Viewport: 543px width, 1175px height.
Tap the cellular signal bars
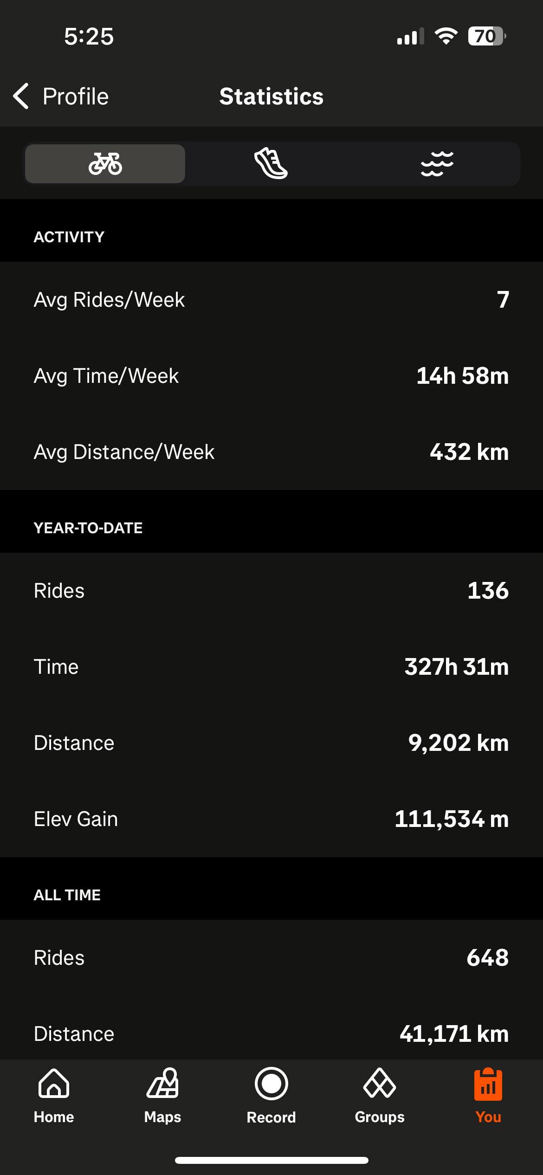(x=410, y=37)
